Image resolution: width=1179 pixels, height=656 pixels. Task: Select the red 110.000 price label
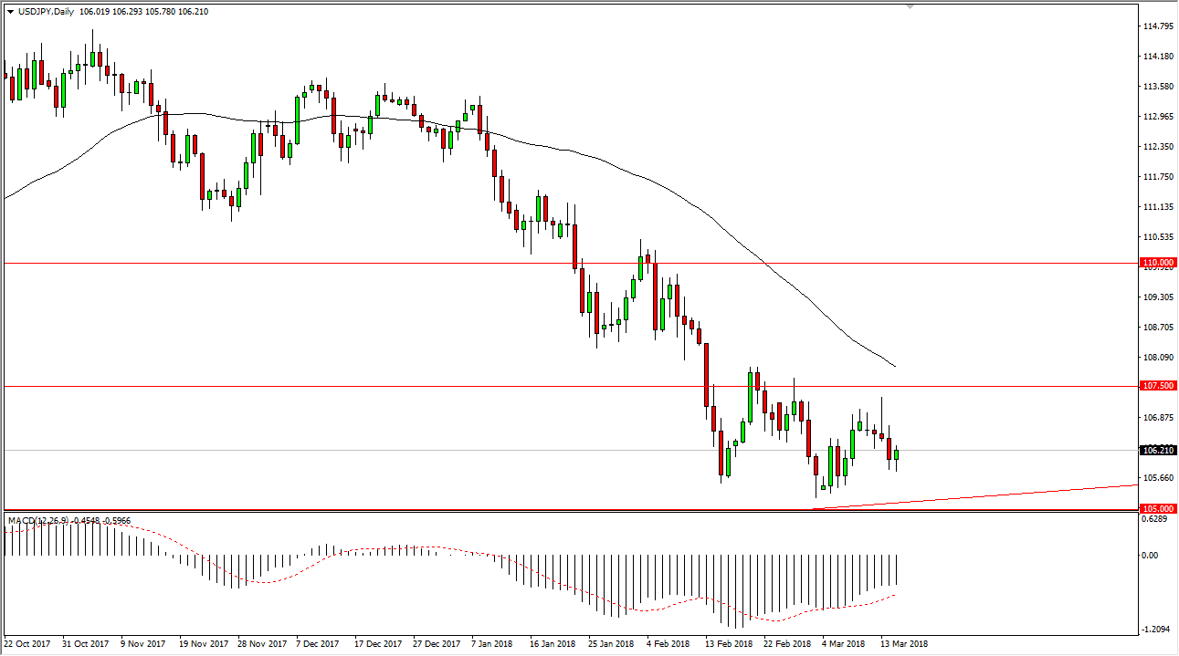1157,262
